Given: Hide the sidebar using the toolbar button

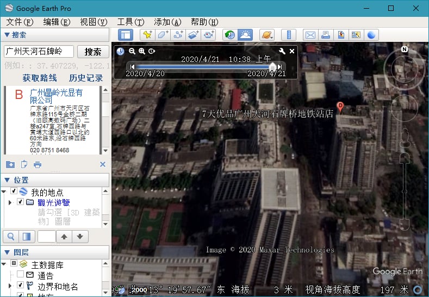Looking at the screenshot, I should point(126,35).
